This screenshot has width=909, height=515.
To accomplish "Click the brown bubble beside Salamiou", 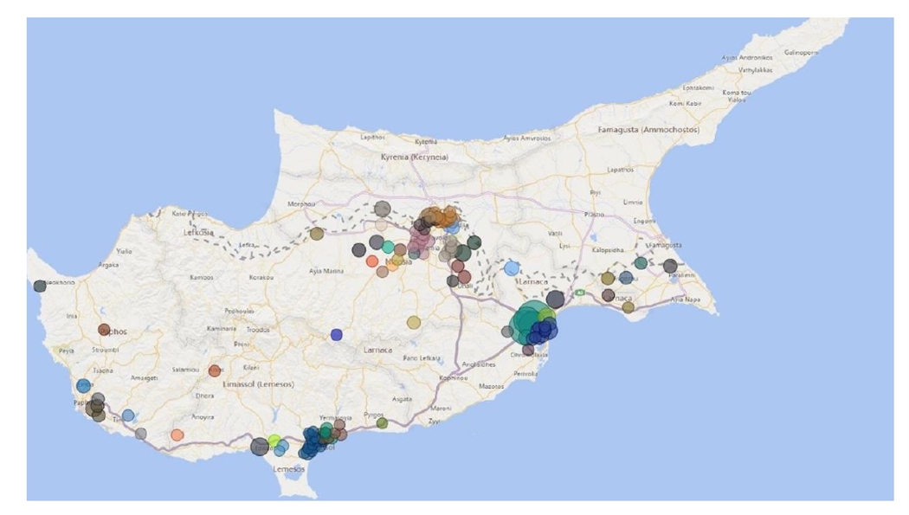I will click(x=215, y=370).
